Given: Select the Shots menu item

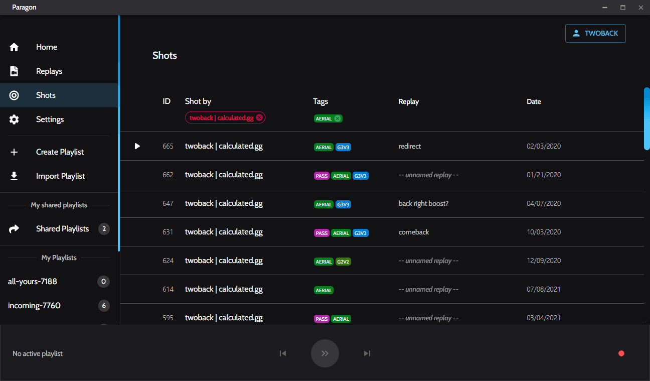Looking at the screenshot, I should pos(46,95).
